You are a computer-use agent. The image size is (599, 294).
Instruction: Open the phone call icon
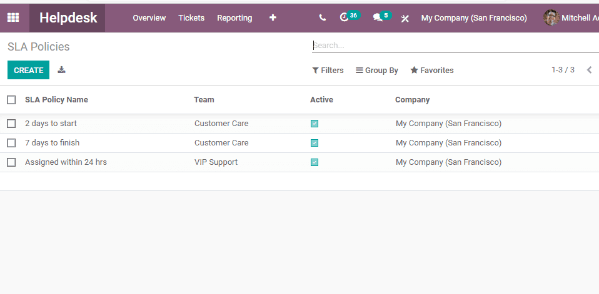pos(323,17)
